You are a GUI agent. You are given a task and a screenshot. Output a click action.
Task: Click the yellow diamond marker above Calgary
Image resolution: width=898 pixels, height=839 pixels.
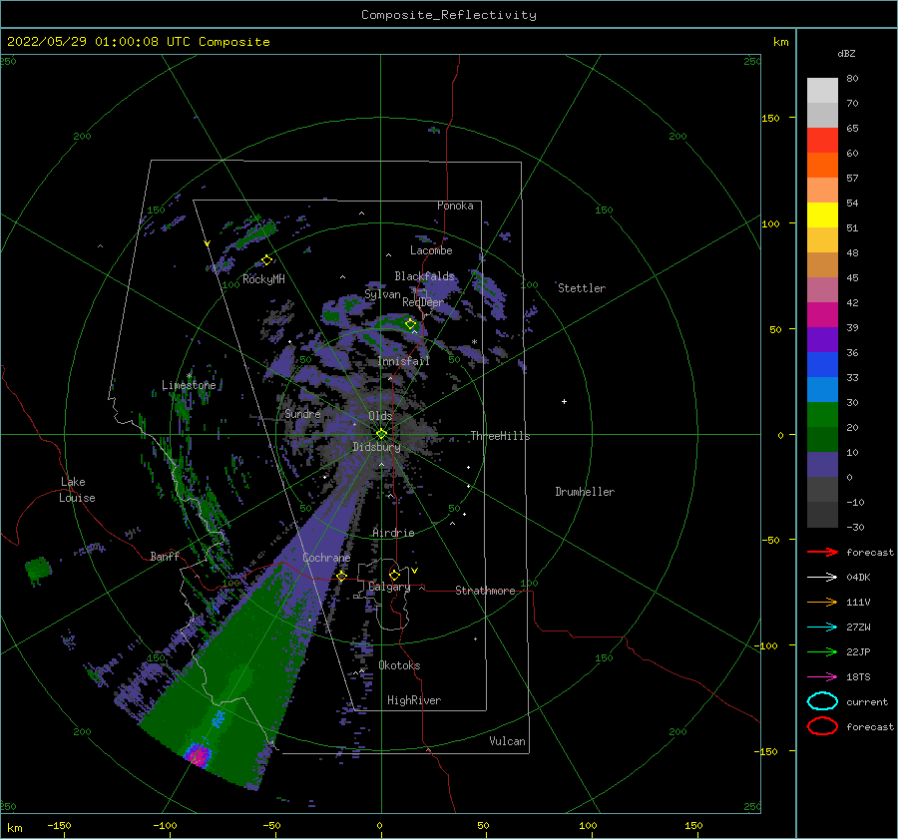(x=394, y=575)
